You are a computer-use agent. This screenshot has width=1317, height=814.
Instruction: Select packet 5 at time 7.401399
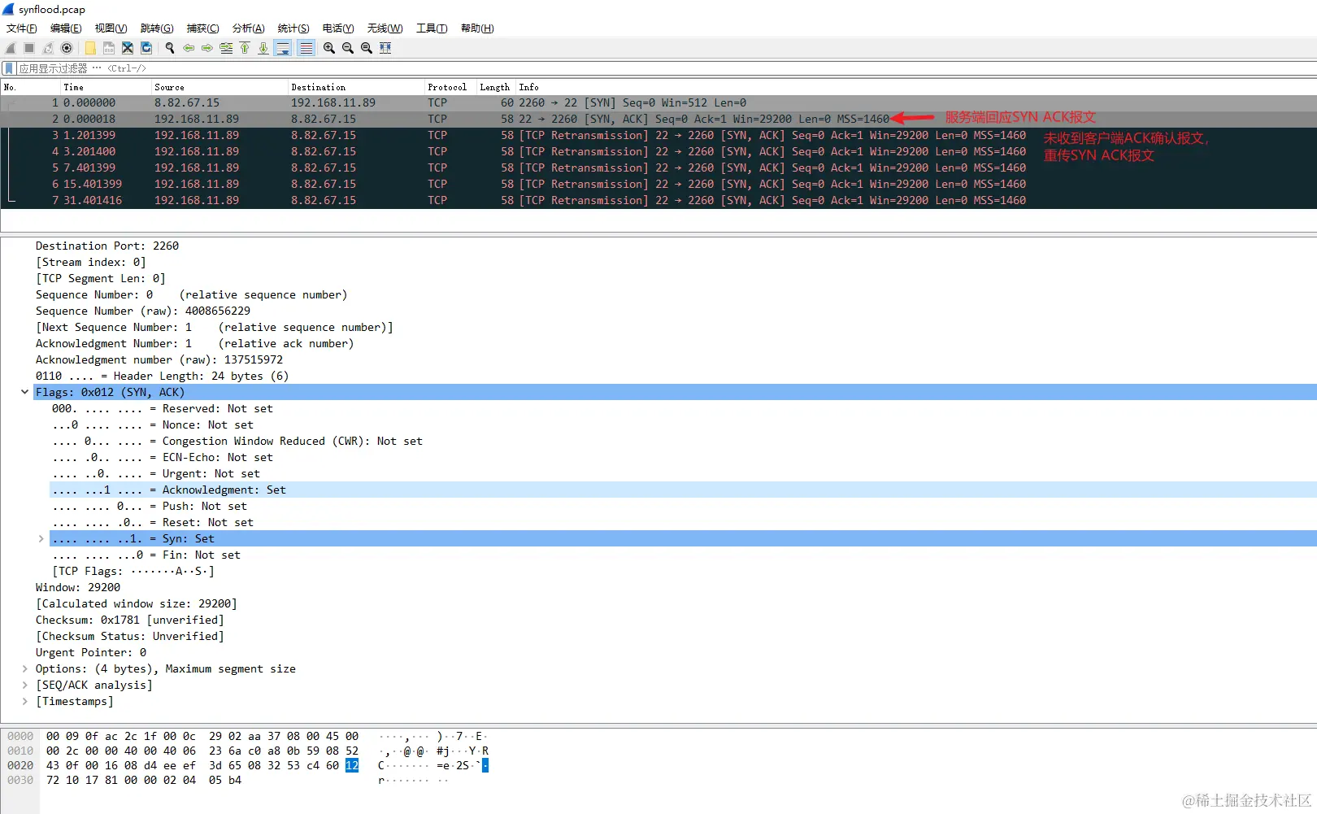(658, 168)
